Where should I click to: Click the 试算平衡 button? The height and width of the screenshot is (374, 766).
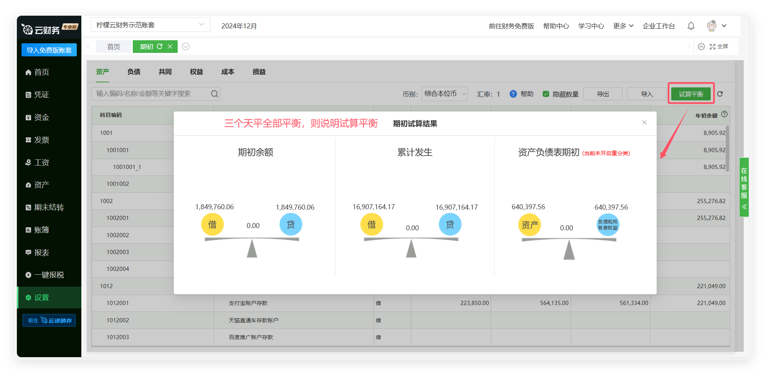click(x=691, y=94)
